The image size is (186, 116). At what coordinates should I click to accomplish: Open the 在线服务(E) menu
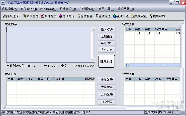point(87,9)
